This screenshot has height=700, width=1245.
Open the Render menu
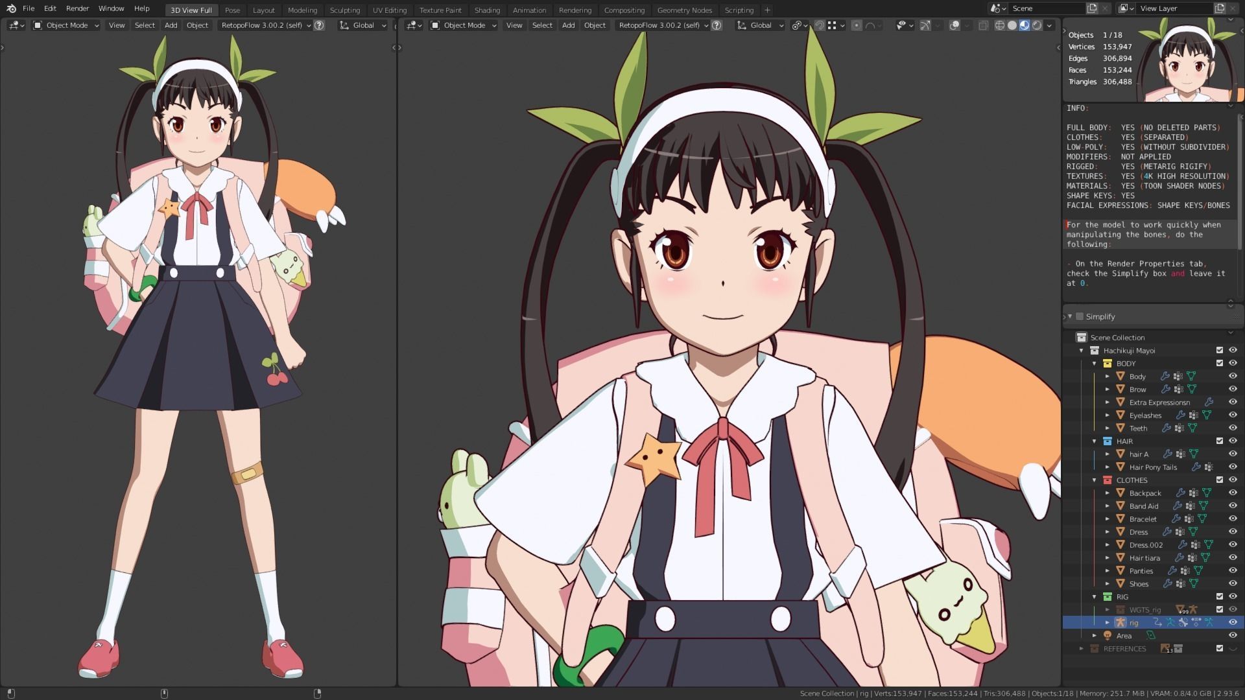click(77, 8)
